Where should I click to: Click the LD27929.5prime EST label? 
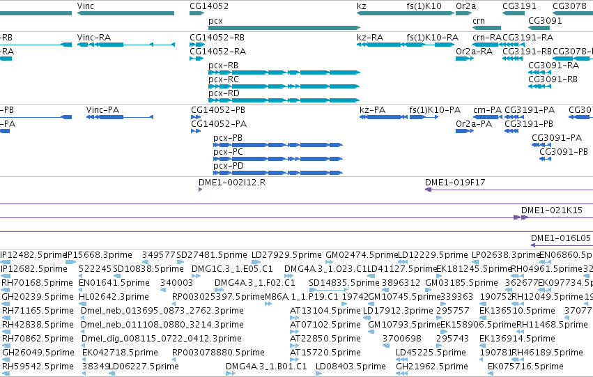point(286,254)
